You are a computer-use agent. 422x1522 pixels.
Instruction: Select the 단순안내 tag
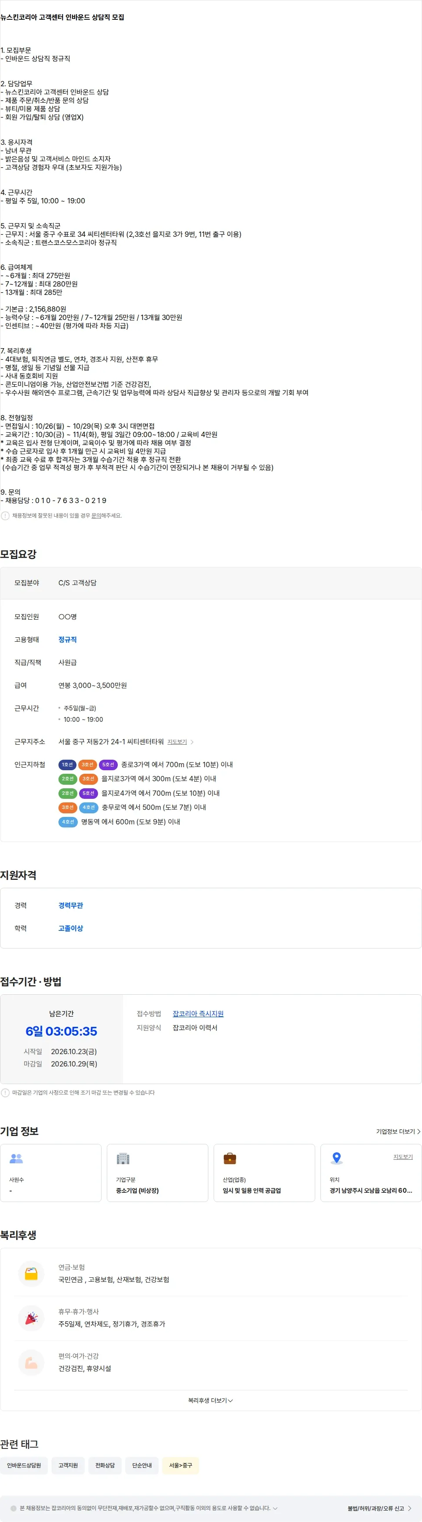coord(142,1465)
